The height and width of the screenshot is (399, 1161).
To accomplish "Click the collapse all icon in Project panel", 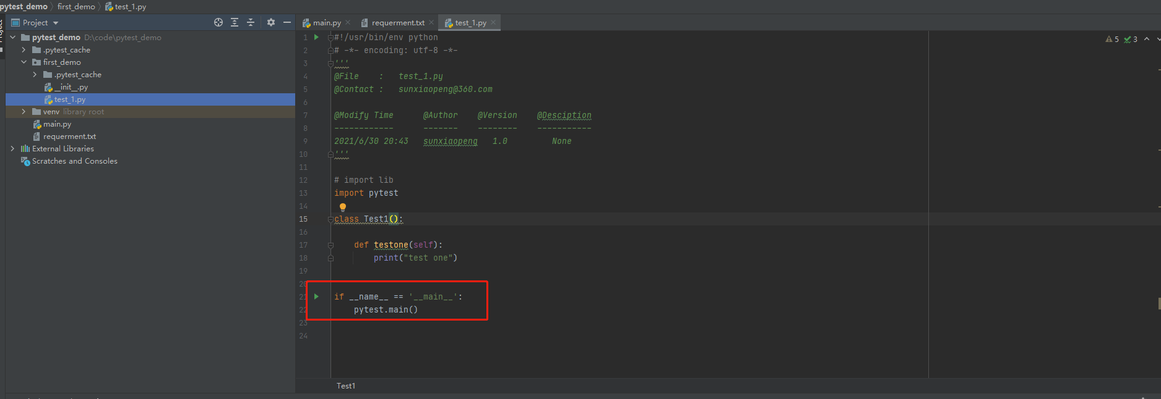I will coord(251,22).
